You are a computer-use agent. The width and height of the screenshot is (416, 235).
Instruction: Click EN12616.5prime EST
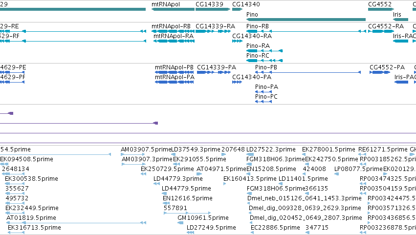(166, 203)
